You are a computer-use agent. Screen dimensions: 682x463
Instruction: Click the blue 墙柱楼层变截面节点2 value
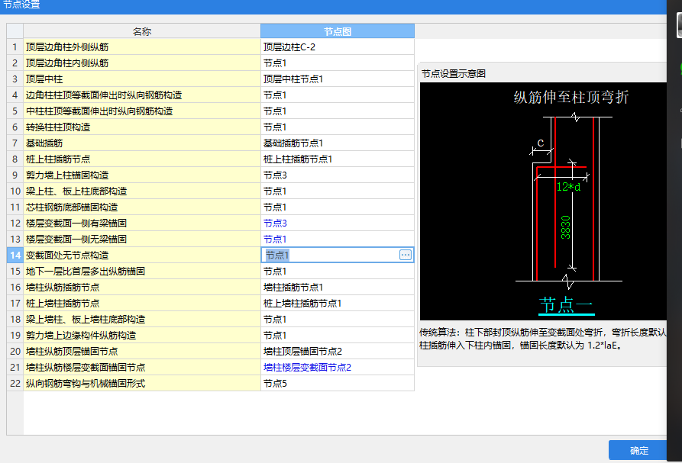click(x=307, y=367)
